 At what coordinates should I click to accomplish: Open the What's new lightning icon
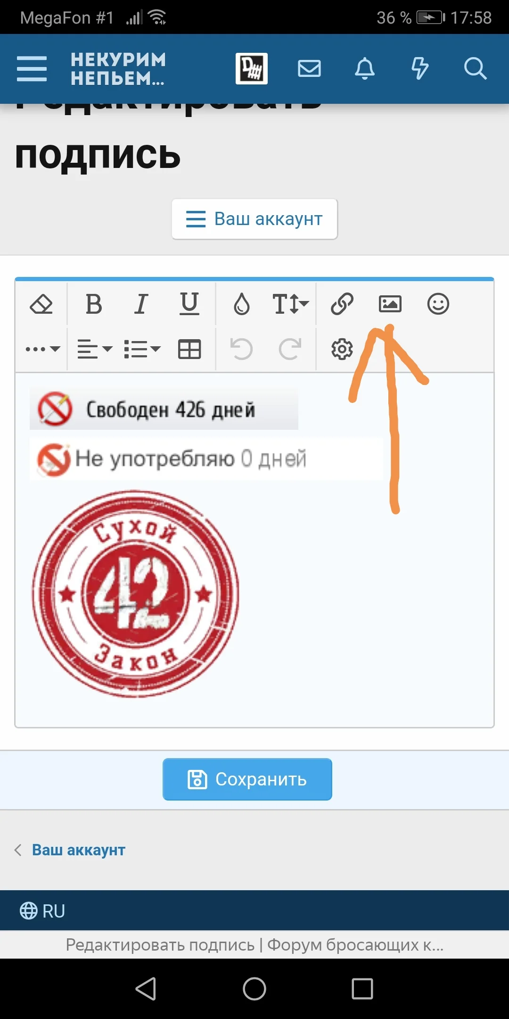click(x=420, y=69)
